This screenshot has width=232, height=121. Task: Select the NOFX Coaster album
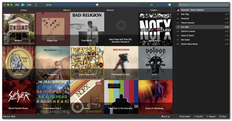tap(87, 97)
